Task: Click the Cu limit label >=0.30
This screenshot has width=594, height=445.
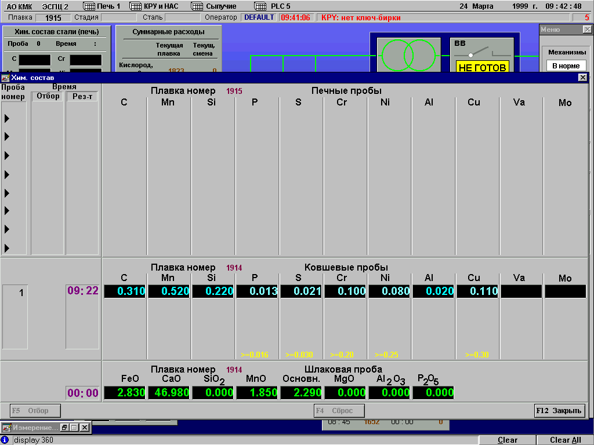Action: [477, 355]
